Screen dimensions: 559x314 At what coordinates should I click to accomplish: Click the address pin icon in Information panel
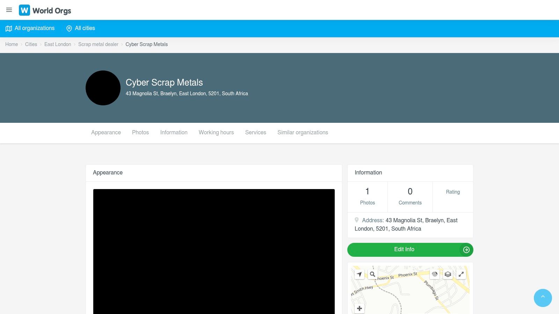(357, 220)
